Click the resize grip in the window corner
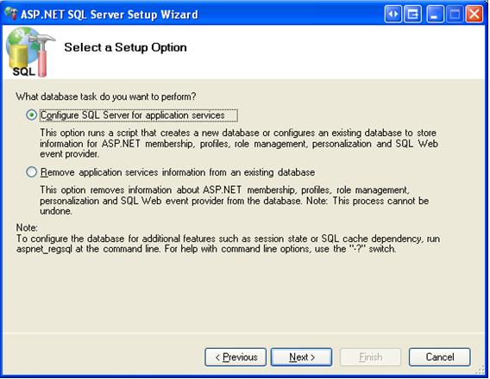Image resolution: width=490 pixels, height=379 pixels. click(x=481, y=370)
